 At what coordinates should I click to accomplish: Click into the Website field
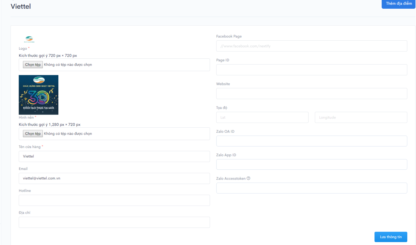tap(312, 94)
